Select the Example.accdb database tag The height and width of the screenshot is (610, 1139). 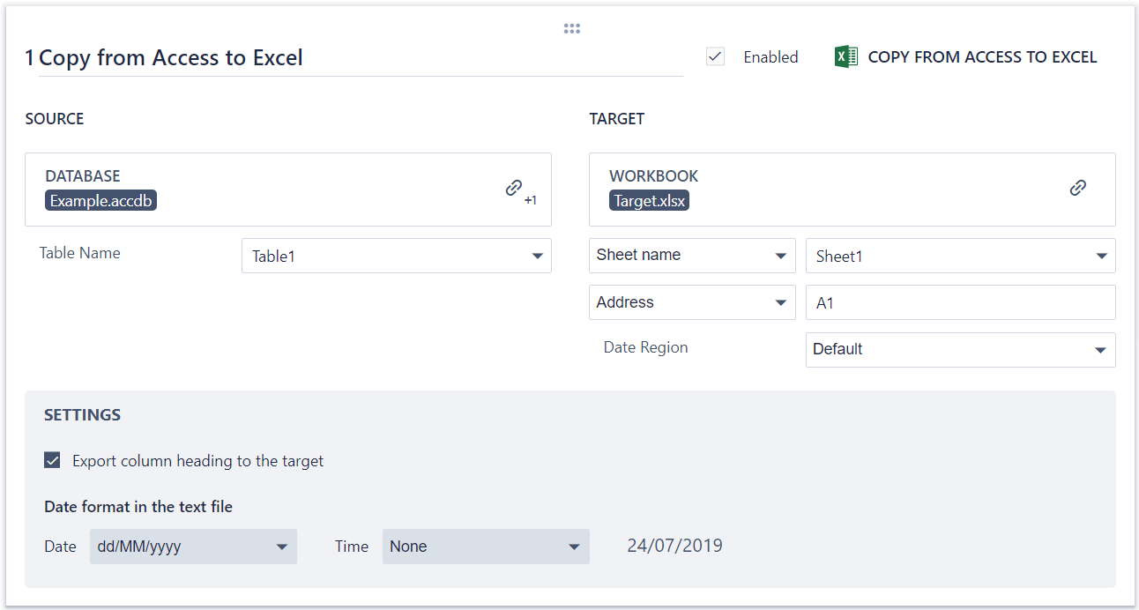(101, 201)
